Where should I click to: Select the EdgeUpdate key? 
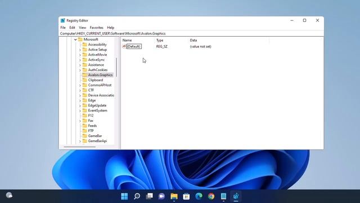pos(97,105)
